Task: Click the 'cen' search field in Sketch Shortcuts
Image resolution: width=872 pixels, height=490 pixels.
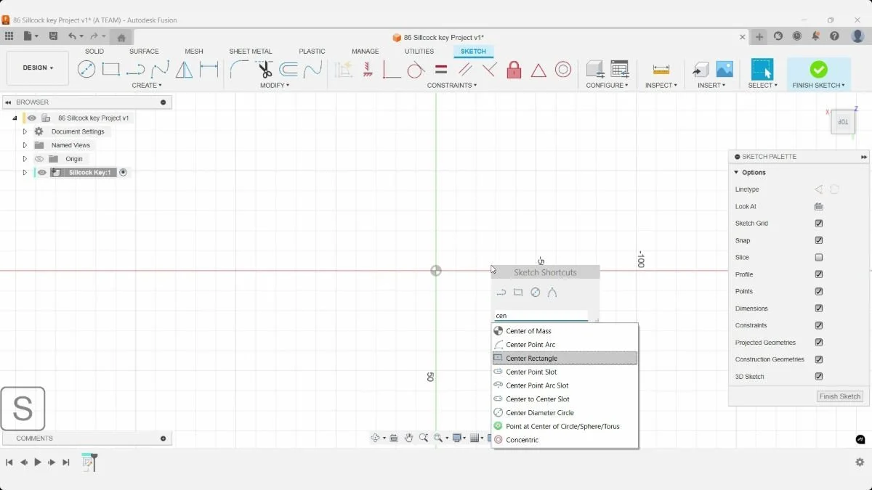Action: pos(541,316)
